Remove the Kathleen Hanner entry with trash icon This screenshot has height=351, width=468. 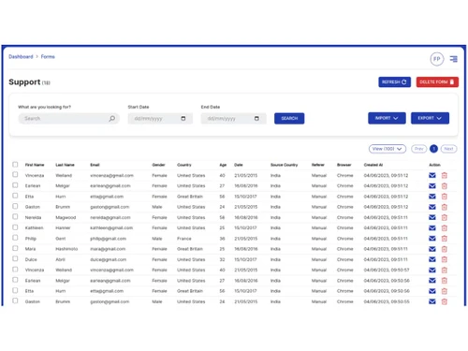point(445,228)
